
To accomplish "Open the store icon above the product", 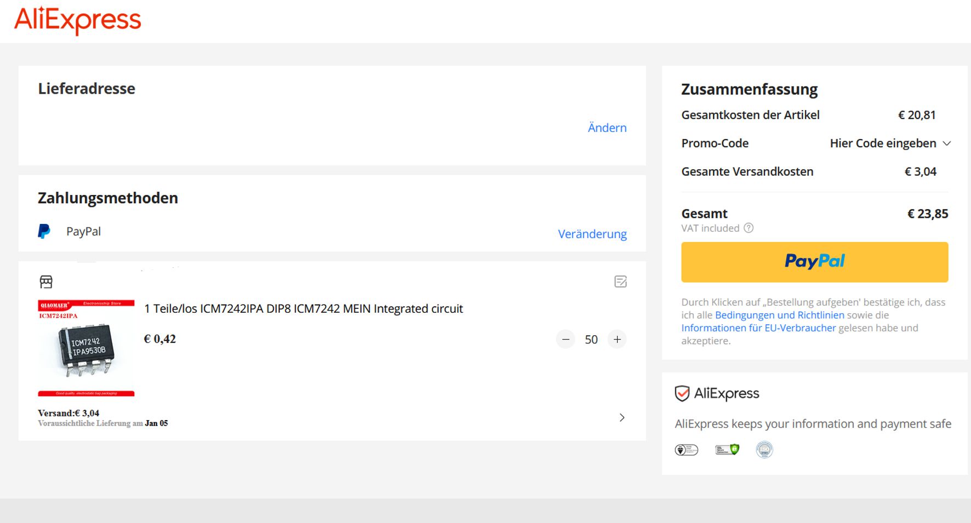I will point(46,282).
